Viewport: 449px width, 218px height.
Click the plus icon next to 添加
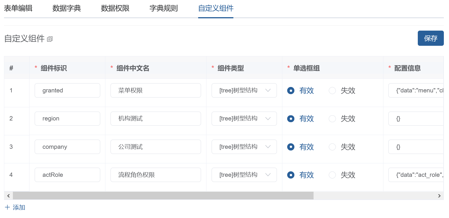click(7, 207)
